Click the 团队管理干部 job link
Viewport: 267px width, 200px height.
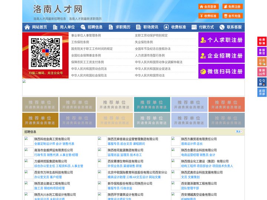(190, 188)
